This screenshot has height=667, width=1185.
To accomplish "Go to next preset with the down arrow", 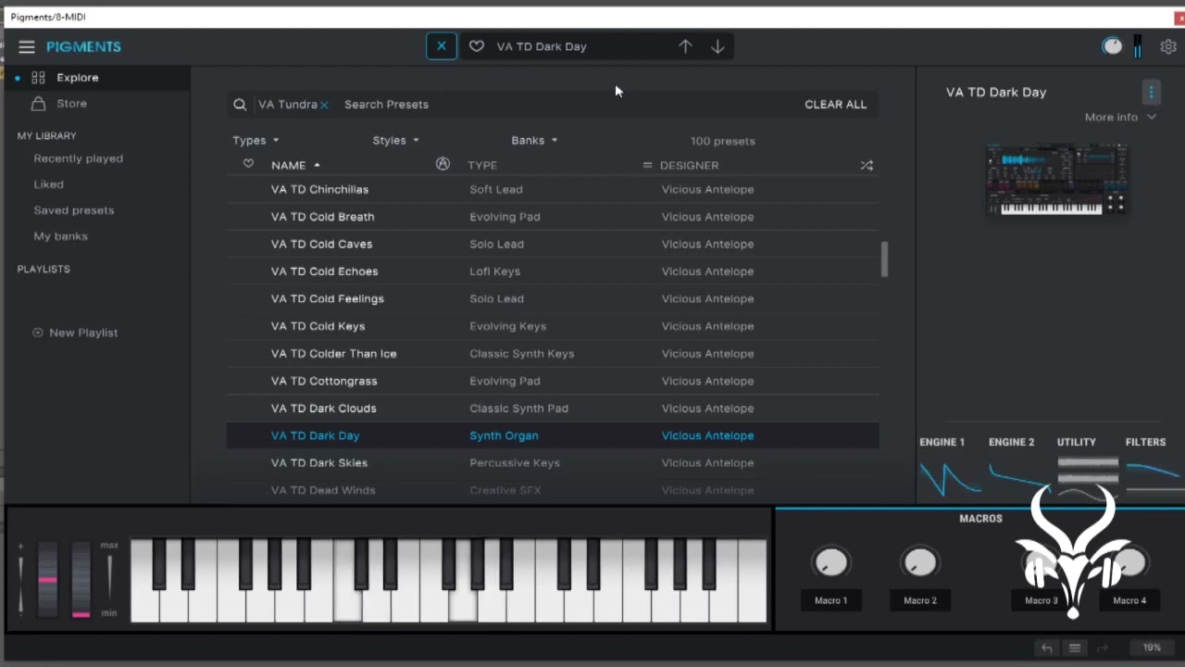I will pyautogui.click(x=717, y=46).
